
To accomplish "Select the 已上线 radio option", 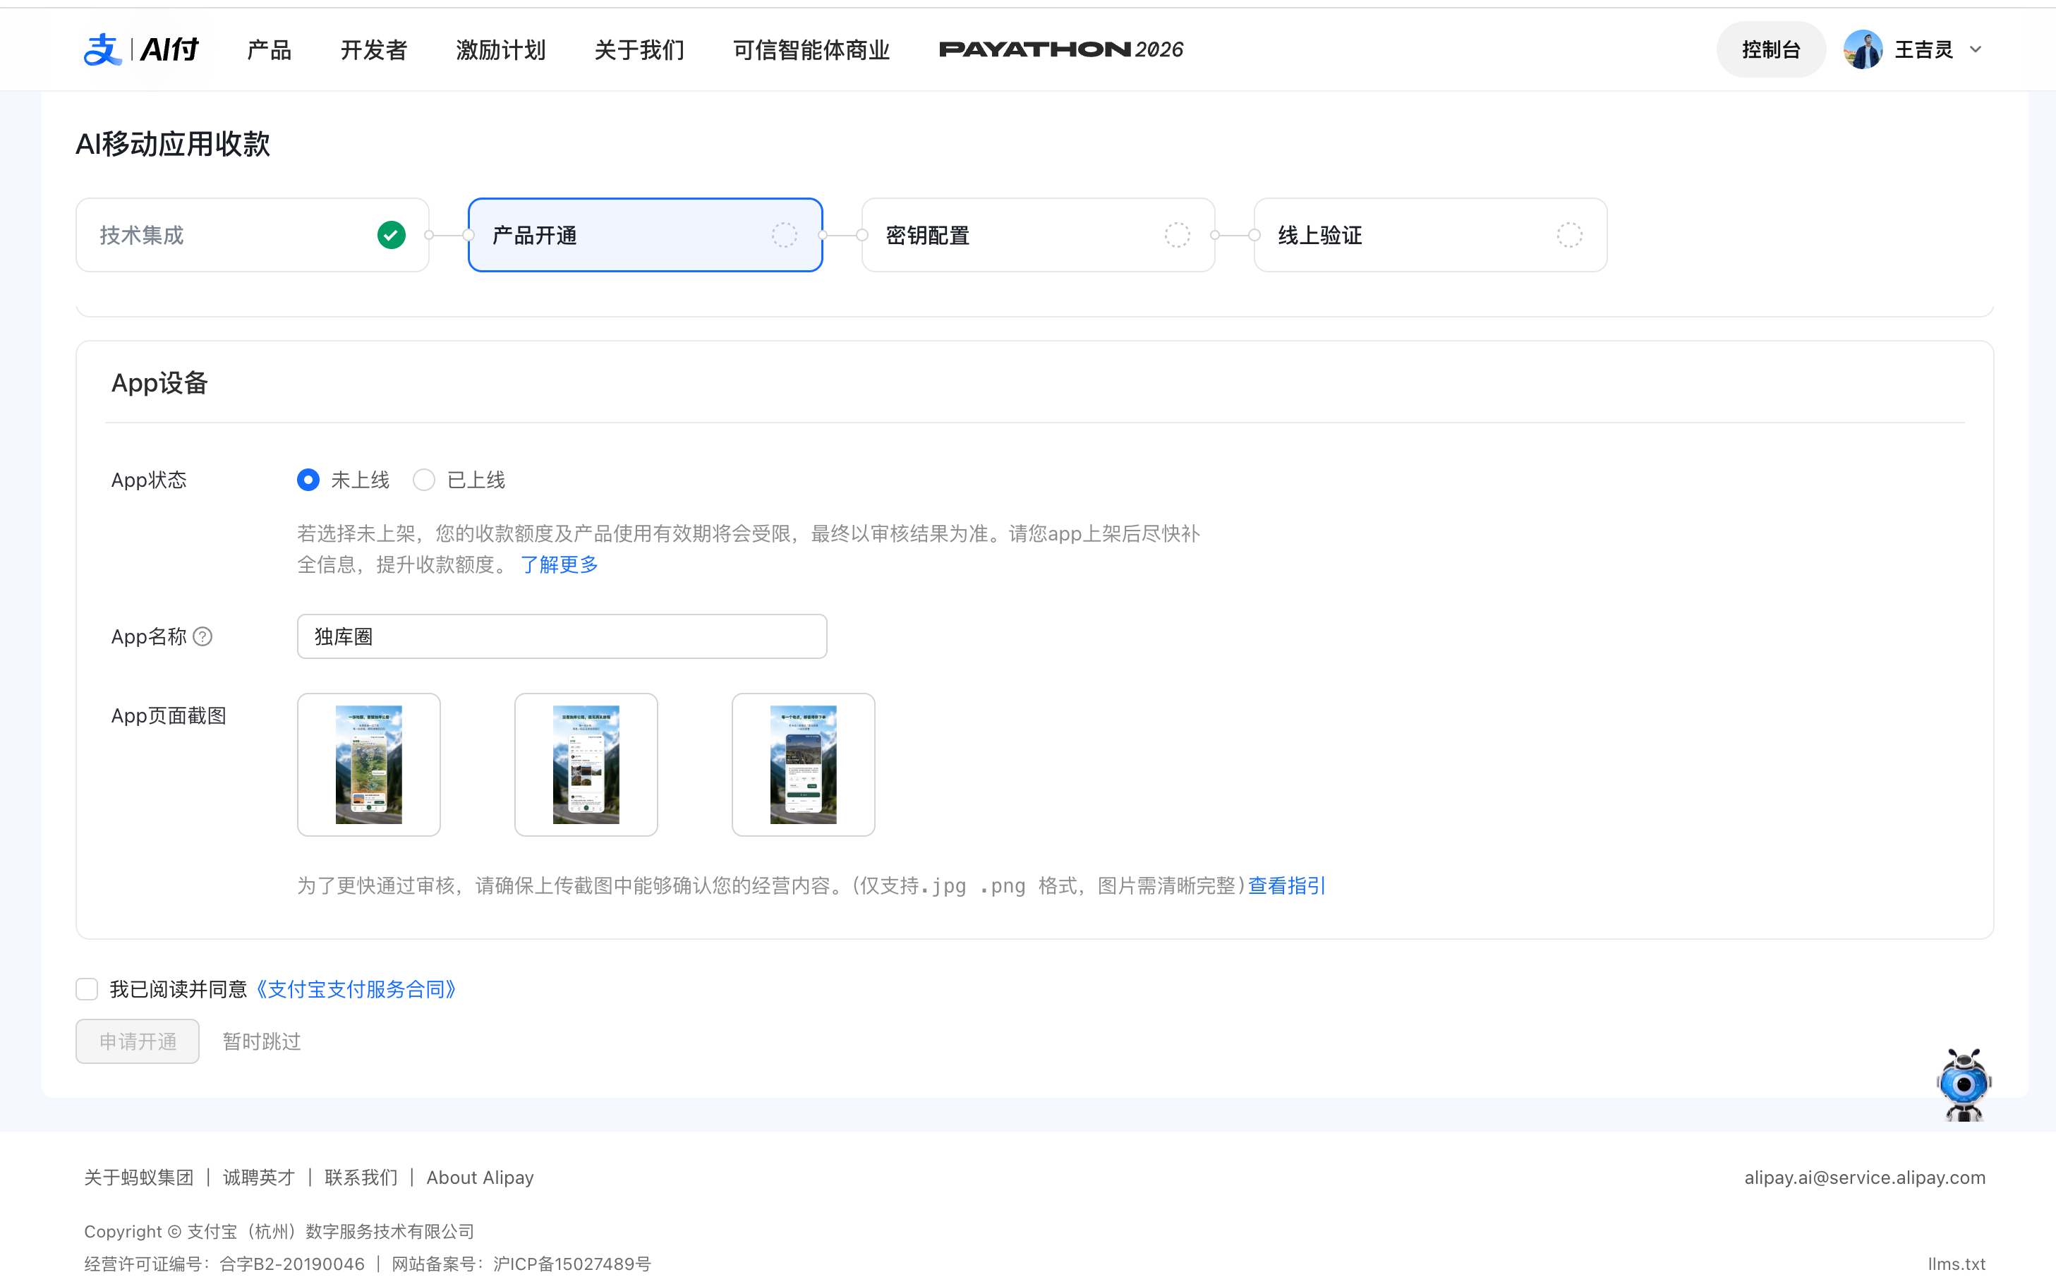I will pos(424,480).
